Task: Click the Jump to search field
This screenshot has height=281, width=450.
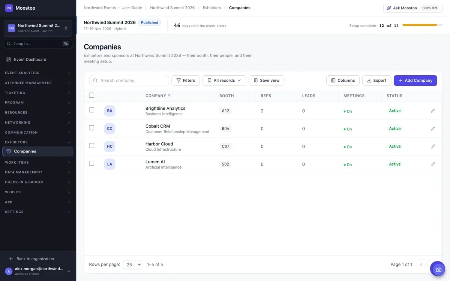Action: pos(38,44)
